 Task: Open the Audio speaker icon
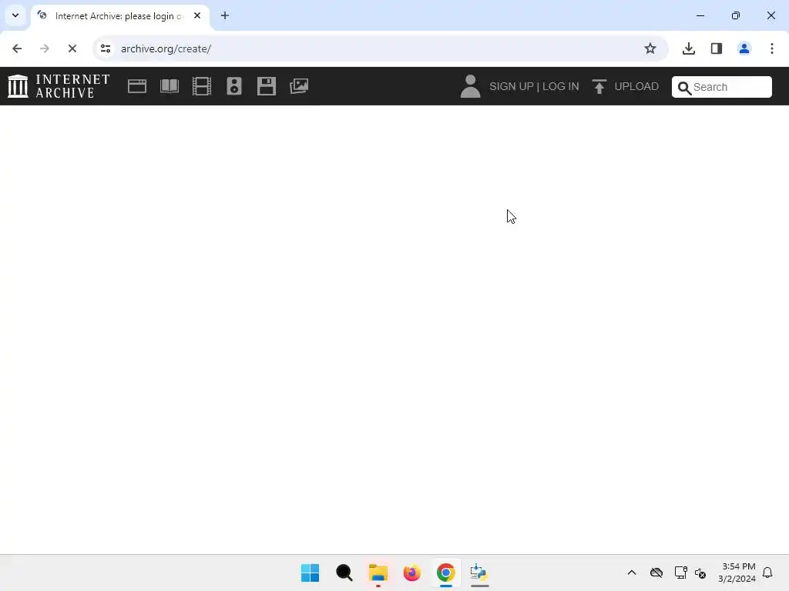coord(234,86)
